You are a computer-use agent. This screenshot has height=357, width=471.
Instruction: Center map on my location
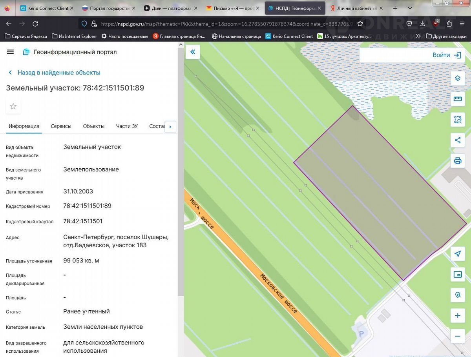[457, 254]
